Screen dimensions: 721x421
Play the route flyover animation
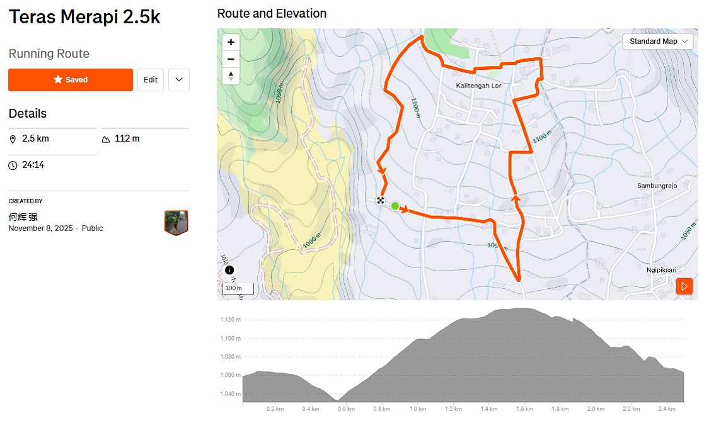coord(684,286)
